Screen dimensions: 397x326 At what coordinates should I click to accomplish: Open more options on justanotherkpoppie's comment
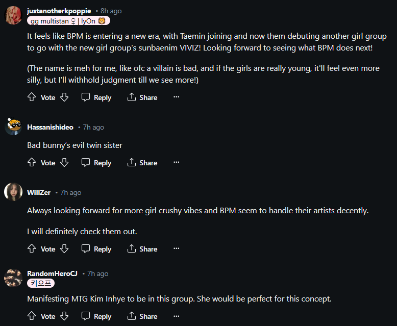177,97
